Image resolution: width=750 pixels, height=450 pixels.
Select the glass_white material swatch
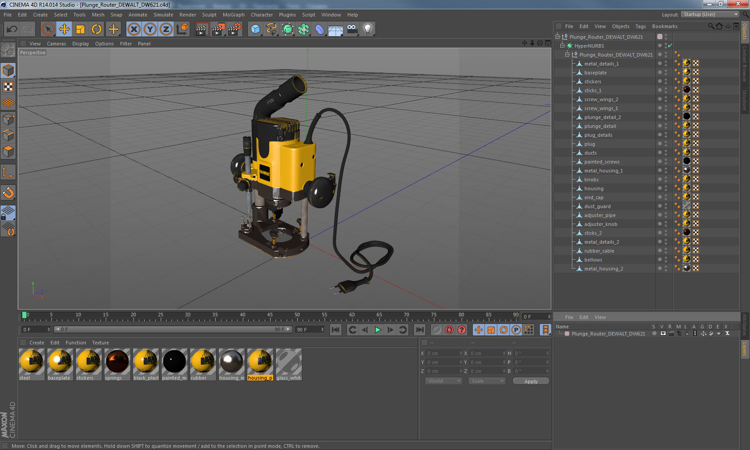[x=288, y=364]
